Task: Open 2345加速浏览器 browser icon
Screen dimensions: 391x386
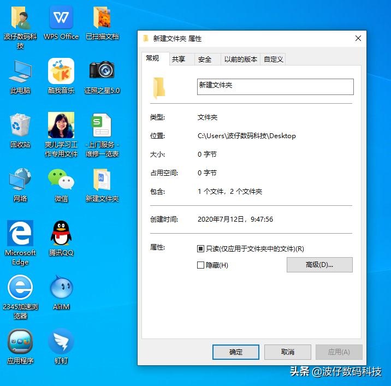Action: click(20, 287)
